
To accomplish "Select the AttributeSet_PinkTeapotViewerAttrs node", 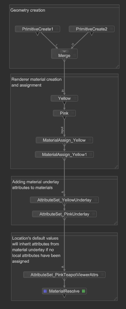I will pyautogui.click(x=64, y=274).
